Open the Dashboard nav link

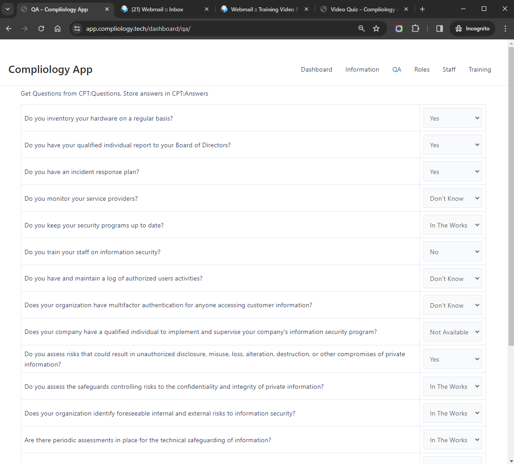[316, 69]
